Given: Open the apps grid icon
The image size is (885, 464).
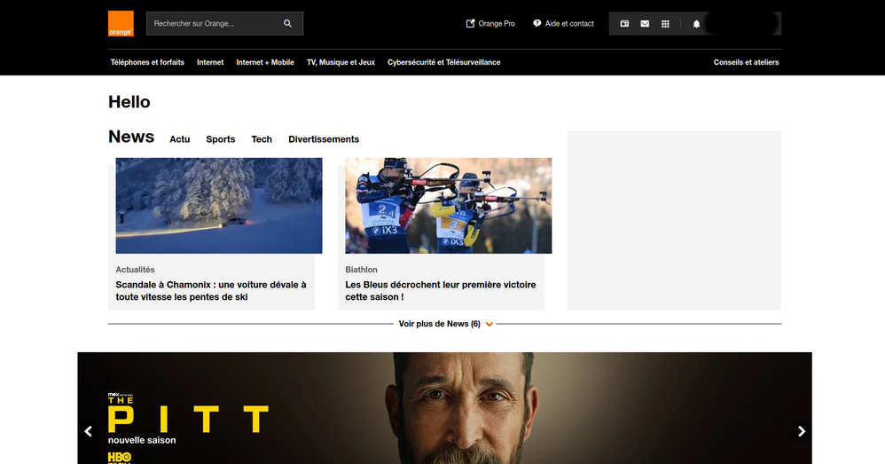Looking at the screenshot, I should tap(666, 24).
